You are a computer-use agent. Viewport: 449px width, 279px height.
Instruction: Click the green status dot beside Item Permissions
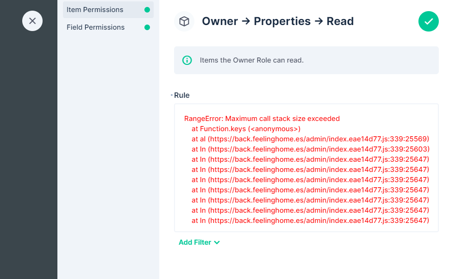pos(147,9)
